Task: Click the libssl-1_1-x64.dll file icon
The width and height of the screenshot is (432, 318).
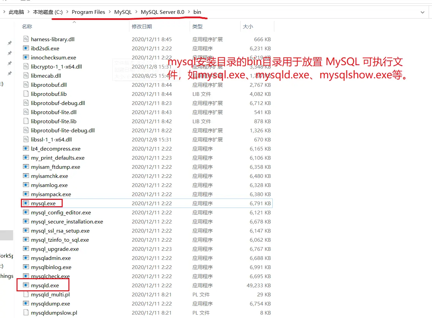Action: click(x=26, y=139)
